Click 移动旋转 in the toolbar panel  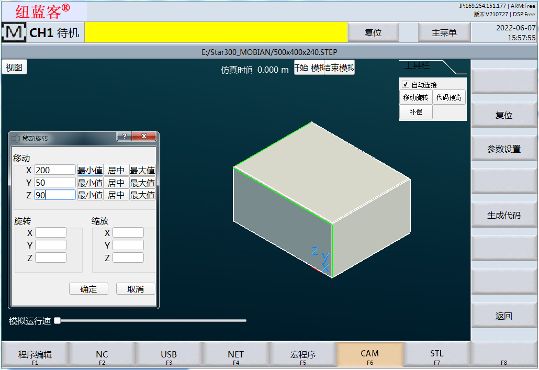click(416, 97)
